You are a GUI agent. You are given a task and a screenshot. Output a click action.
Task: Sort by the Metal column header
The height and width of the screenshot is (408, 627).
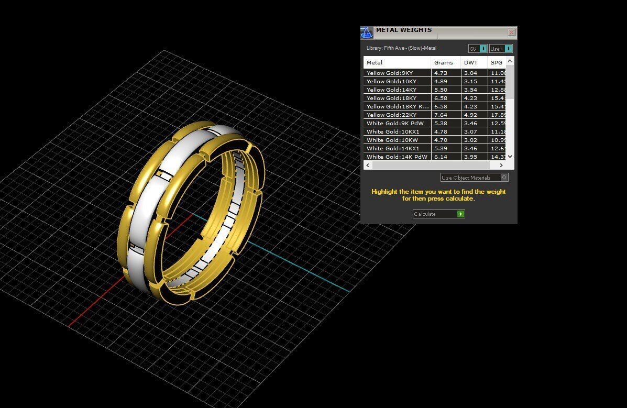coord(397,62)
